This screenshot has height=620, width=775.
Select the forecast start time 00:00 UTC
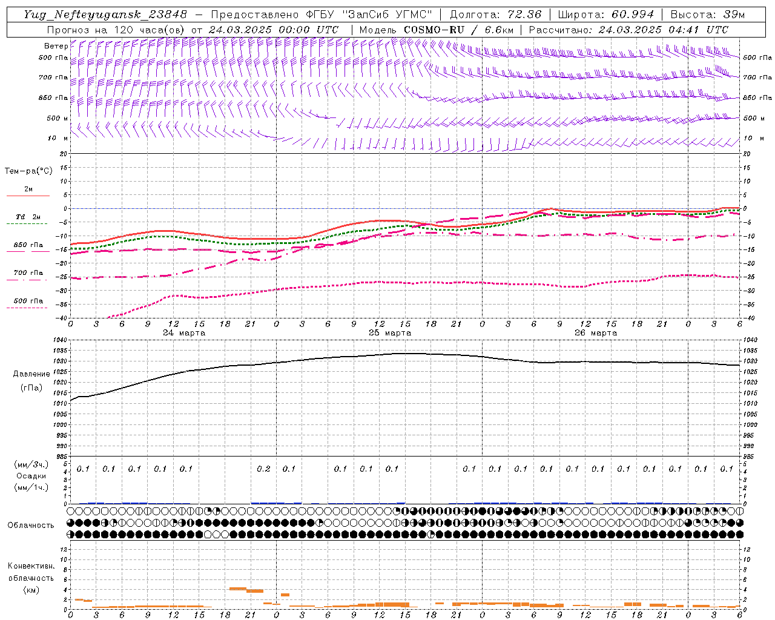click(x=309, y=30)
